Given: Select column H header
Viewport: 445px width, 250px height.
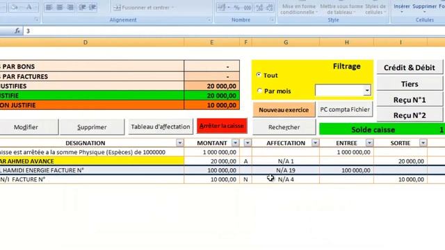Looking at the screenshot, I should pos(346,42).
